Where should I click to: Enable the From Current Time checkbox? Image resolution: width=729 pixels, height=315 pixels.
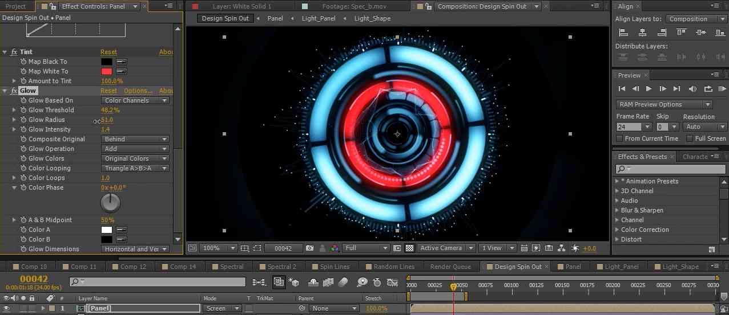(620, 138)
